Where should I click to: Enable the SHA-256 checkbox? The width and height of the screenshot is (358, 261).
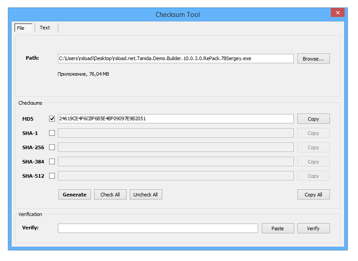52,147
